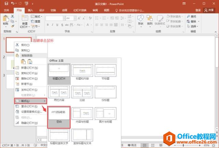This screenshot has width=219, height=148.
Task: Choose New Slide (新建幻灯片) in context menu
Action: point(31,68)
